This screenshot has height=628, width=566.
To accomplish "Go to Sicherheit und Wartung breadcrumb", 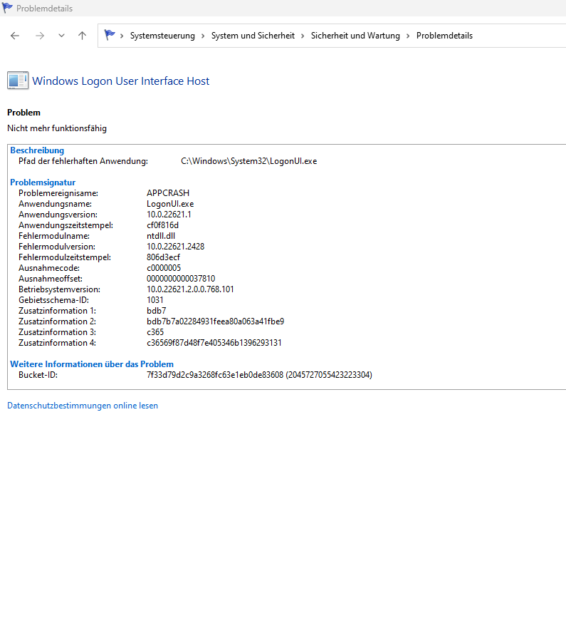I will [x=355, y=36].
